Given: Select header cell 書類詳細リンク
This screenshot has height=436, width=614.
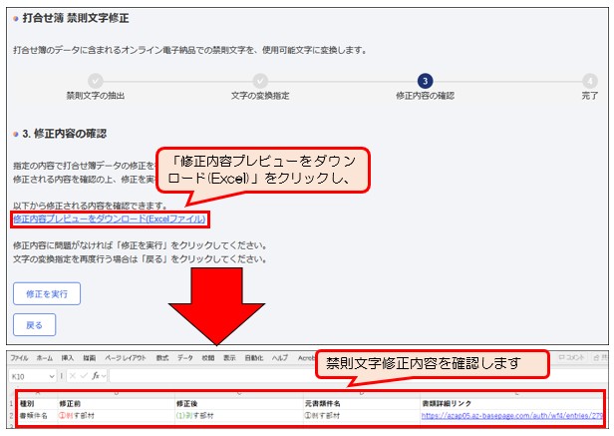Looking at the screenshot, I should coord(511,403).
